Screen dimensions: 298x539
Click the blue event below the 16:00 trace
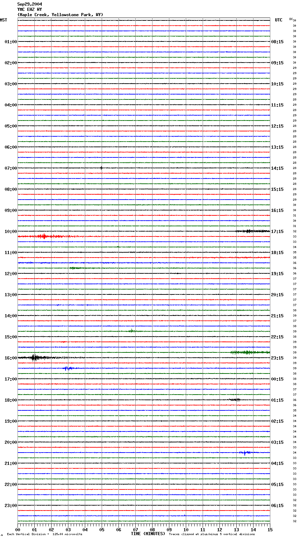coord(68,368)
